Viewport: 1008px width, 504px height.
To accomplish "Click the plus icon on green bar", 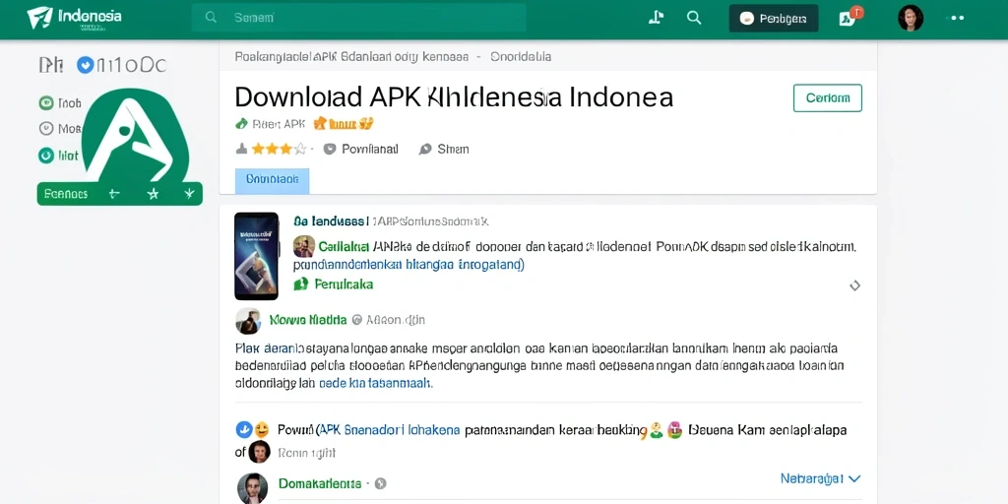I will pos(114,194).
